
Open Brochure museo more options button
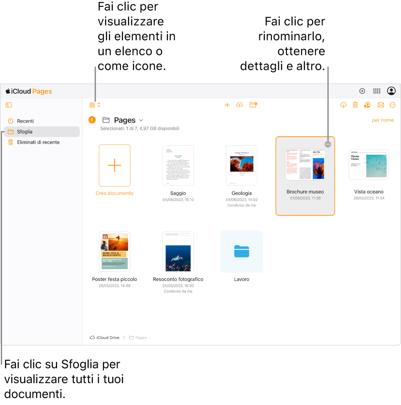pos(328,144)
